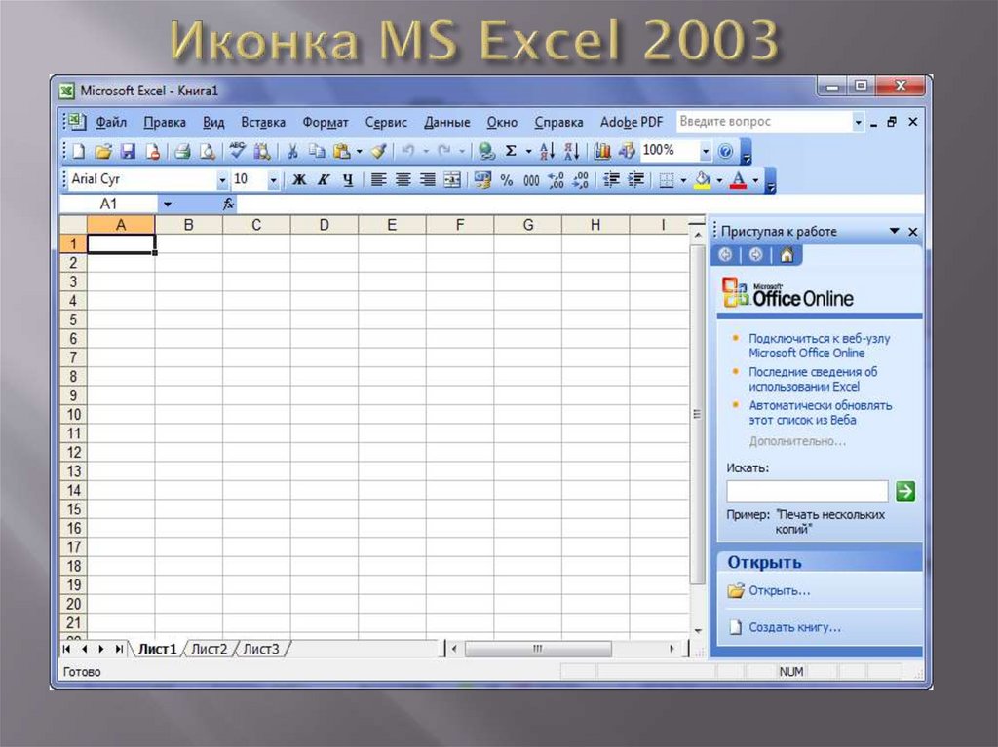Create a new workbook with the New icon
Screen dimensions: 998x747
[x=79, y=151]
